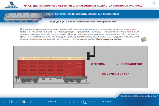Screen dimensions: 159x106
Task: Open the help question mark icon
Action: tap(5, 102)
